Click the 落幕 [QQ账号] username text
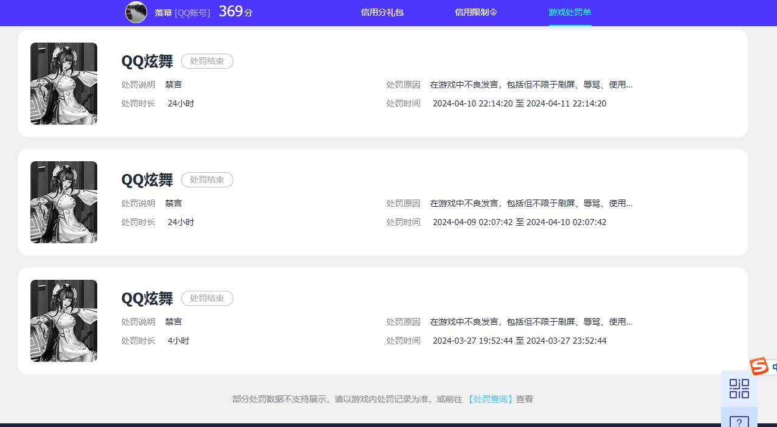 click(x=182, y=12)
